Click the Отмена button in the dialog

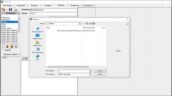click(x=100, y=74)
